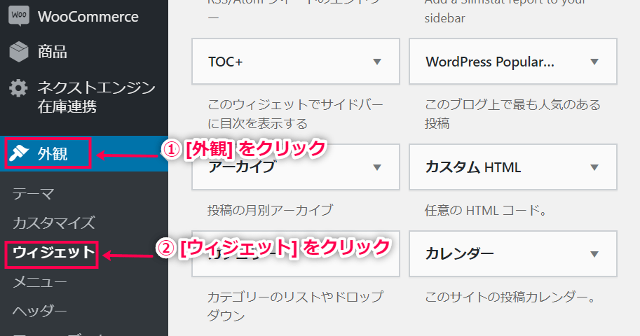Click text 投稿の月別アーカイブ
This screenshot has height=336, width=640.
pos(270,211)
